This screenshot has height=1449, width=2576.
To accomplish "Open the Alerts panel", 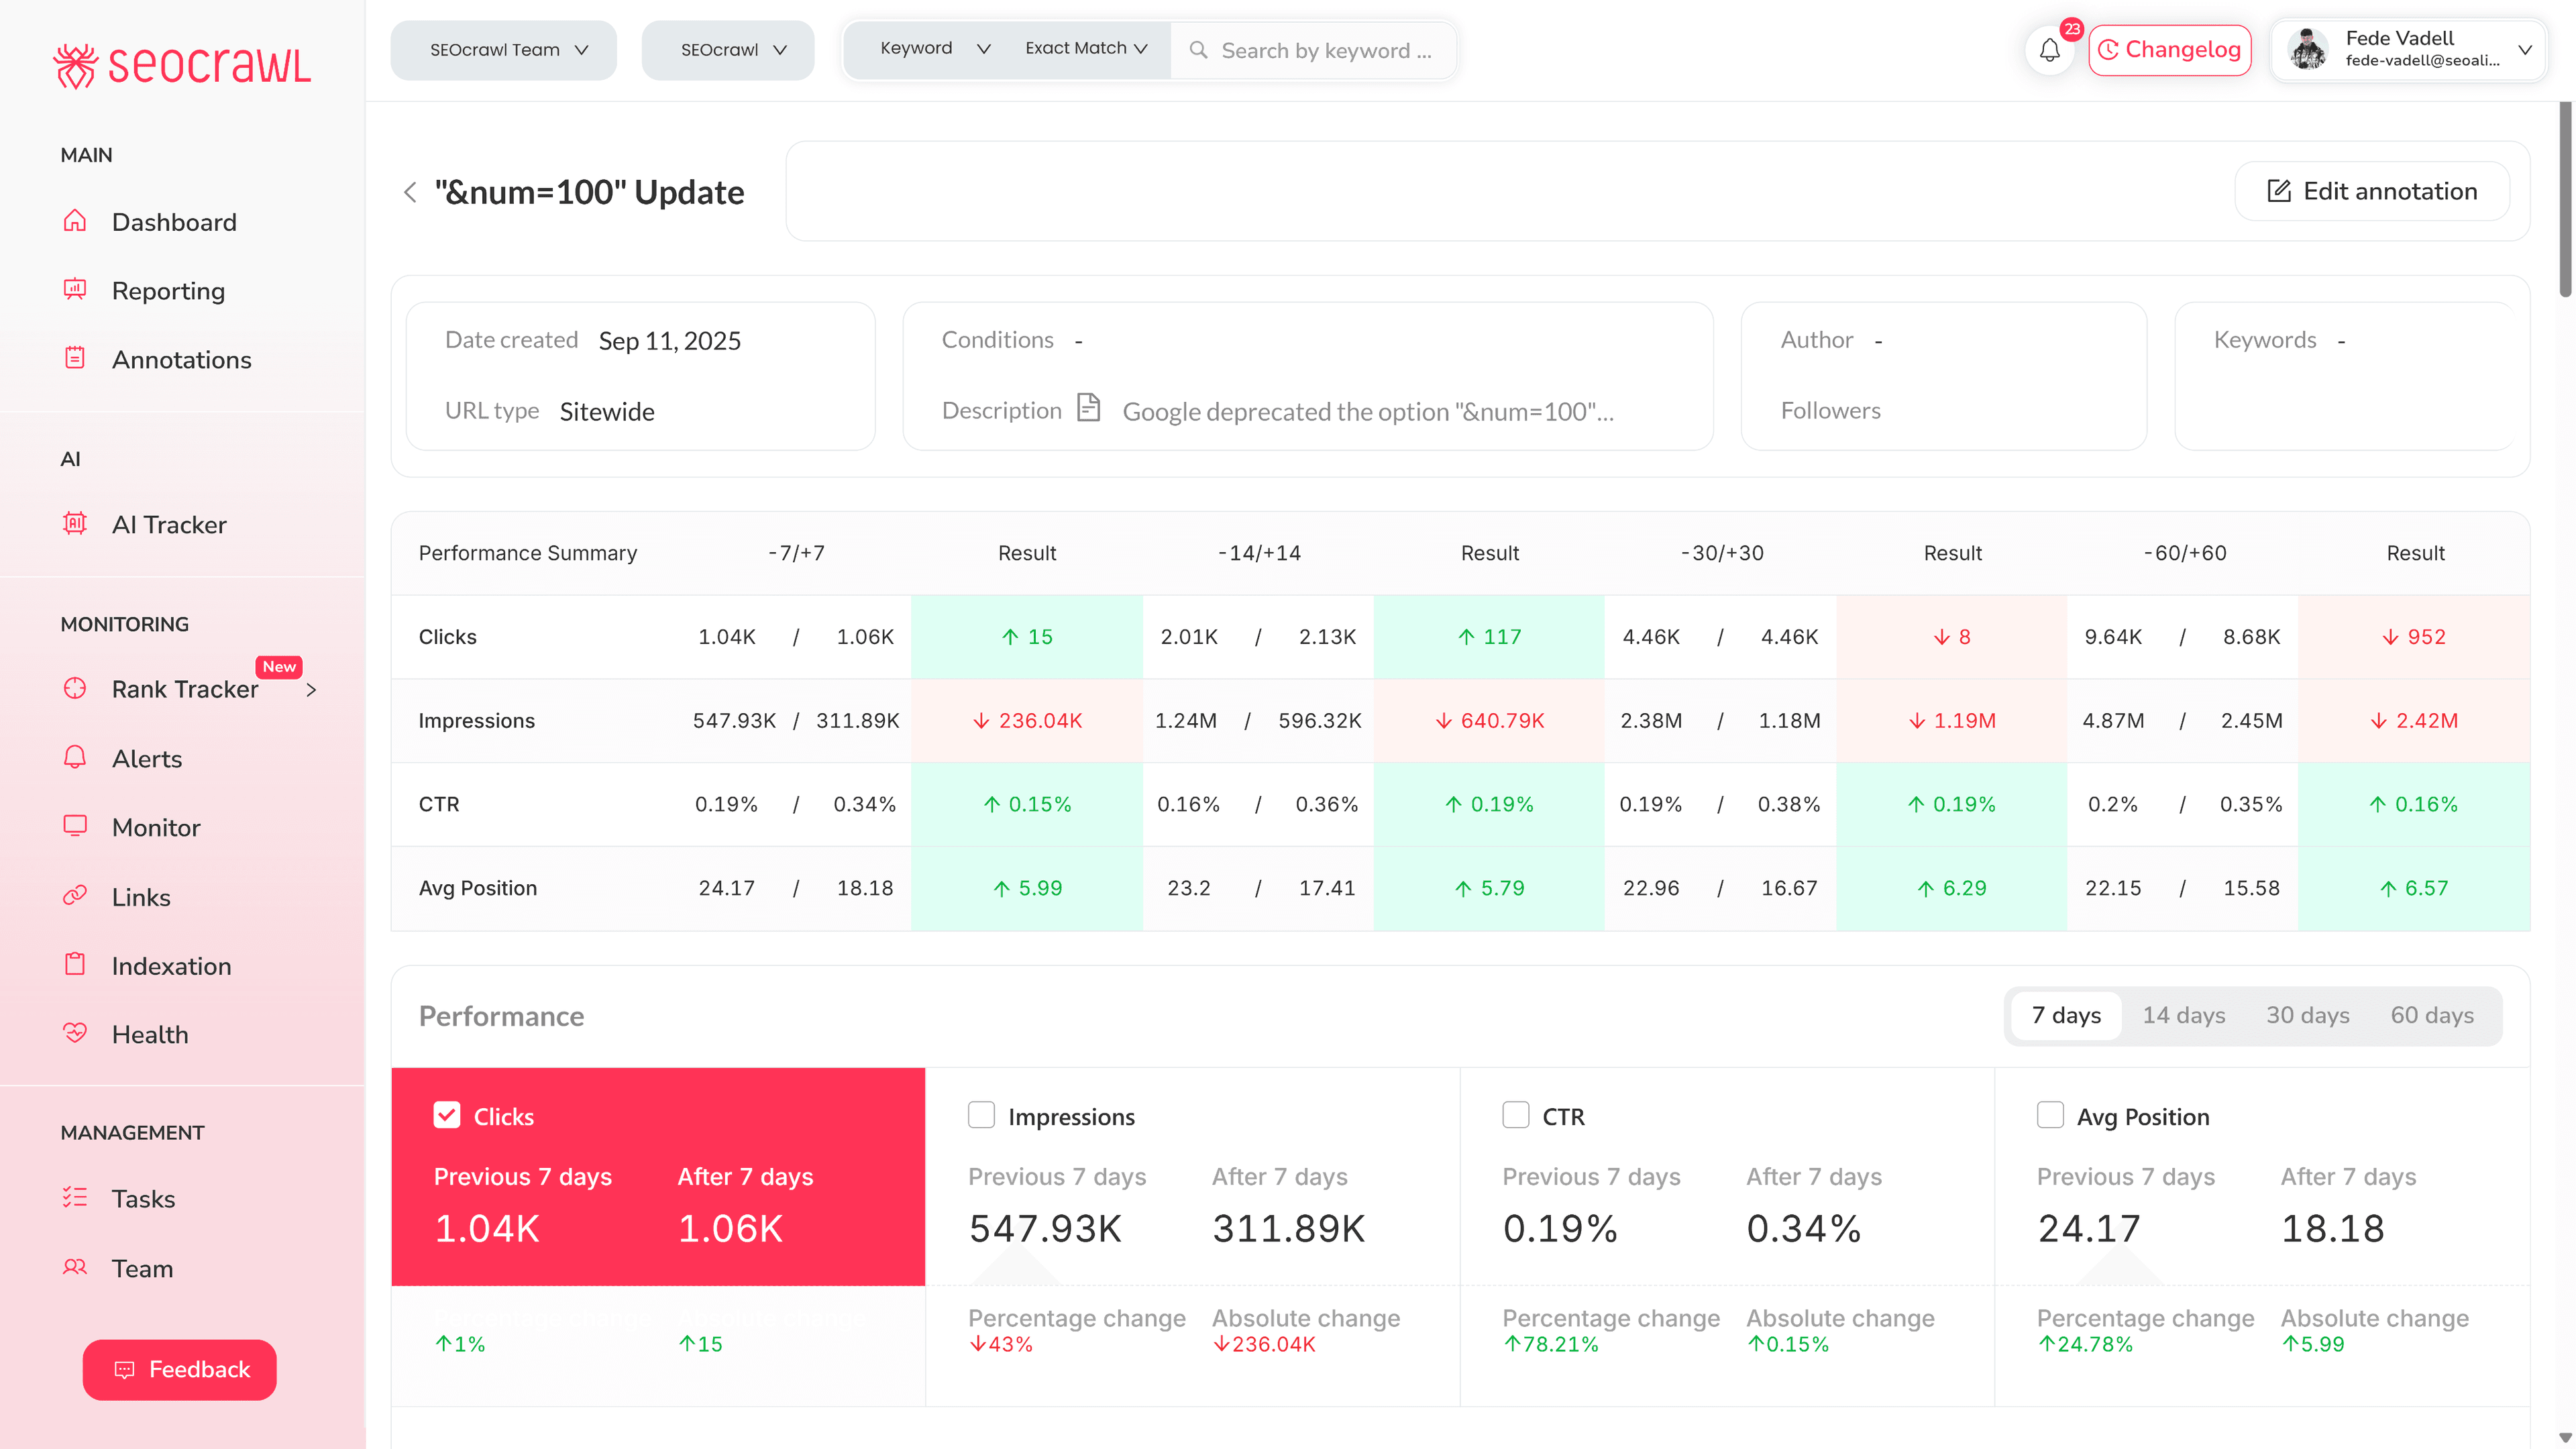I will [x=146, y=758].
